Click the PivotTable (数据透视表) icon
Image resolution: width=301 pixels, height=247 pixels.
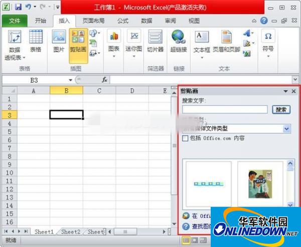tap(15, 37)
